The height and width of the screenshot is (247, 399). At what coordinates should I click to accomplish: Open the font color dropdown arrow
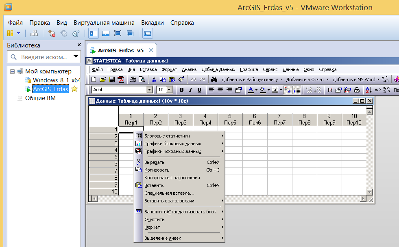256,90
